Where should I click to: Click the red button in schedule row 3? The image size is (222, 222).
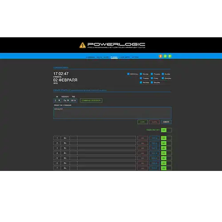tap(143, 148)
